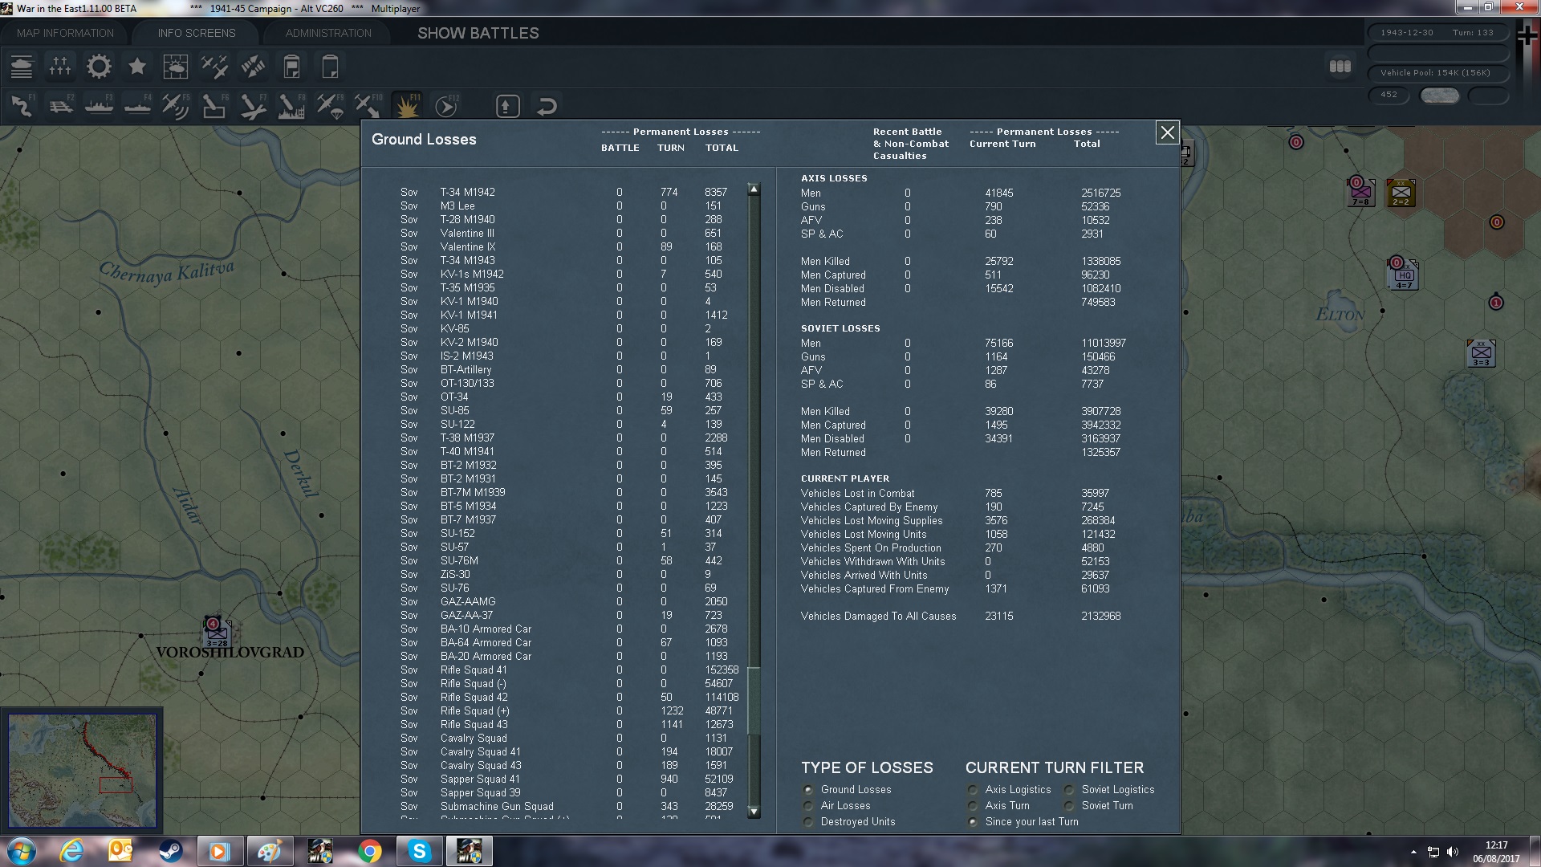Open Outlook from the taskbar
Image resolution: width=1541 pixels, height=867 pixels.
120,851
